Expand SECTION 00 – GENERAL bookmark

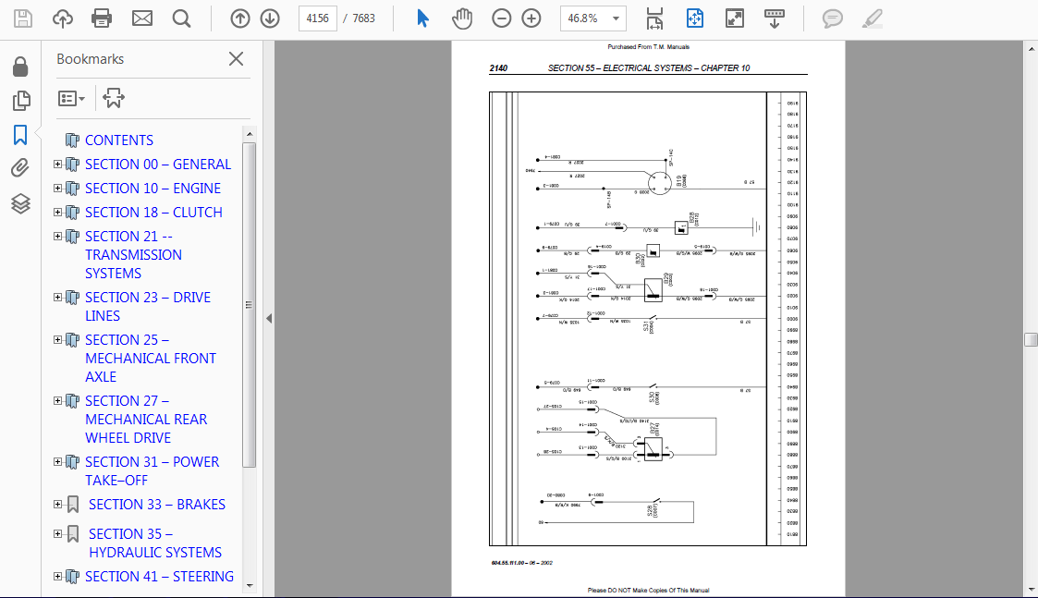57,165
